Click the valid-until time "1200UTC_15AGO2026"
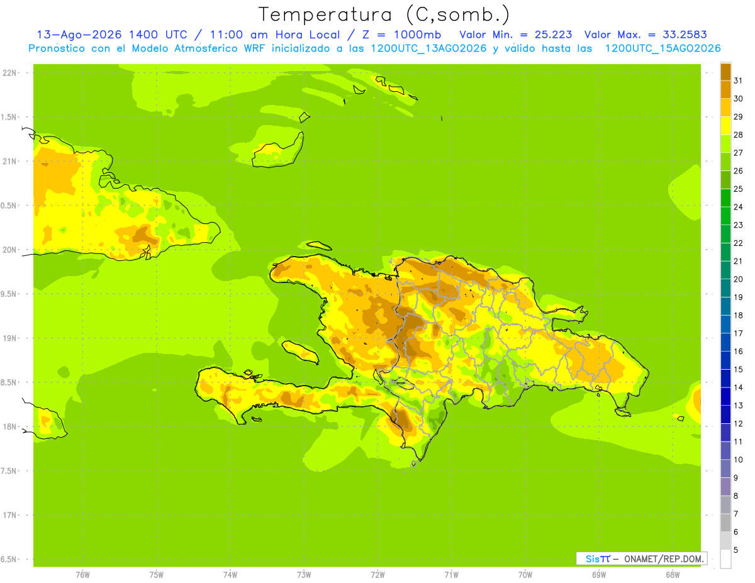Screen dimensions: 755x583 pyautogui.click(x=663, y=48)
